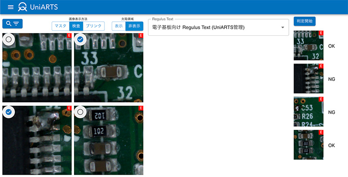Set defect region to 表示
The height and width of the screenshot is (177, 348).
point(119,26)
